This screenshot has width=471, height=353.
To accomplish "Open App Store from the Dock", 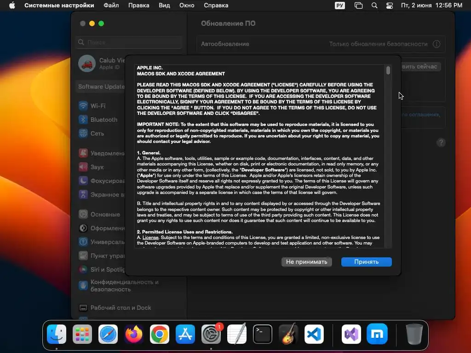I will click(x=185, y=334).
